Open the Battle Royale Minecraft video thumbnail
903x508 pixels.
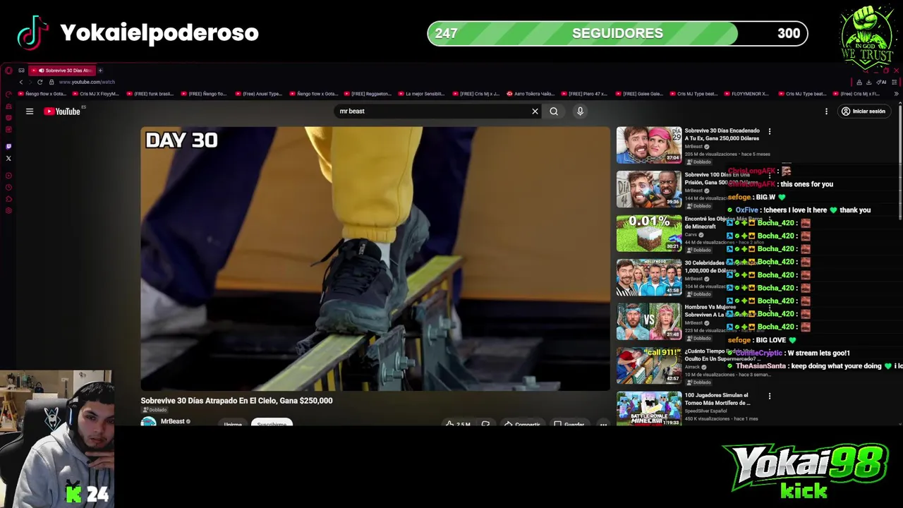(x=649, y=409)
